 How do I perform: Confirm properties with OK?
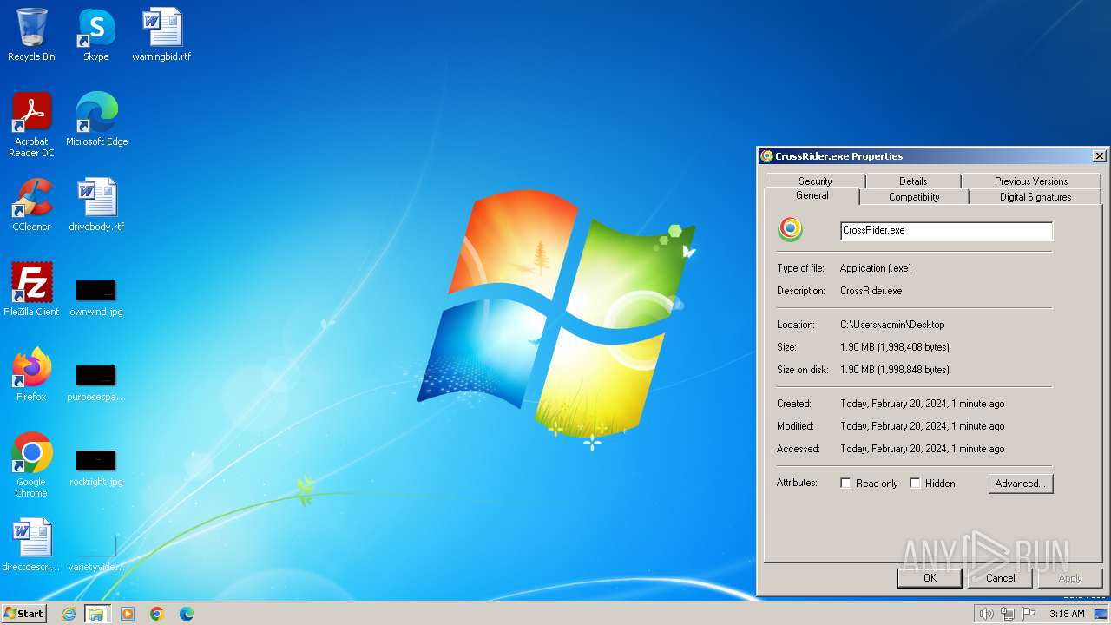point(930,578)
